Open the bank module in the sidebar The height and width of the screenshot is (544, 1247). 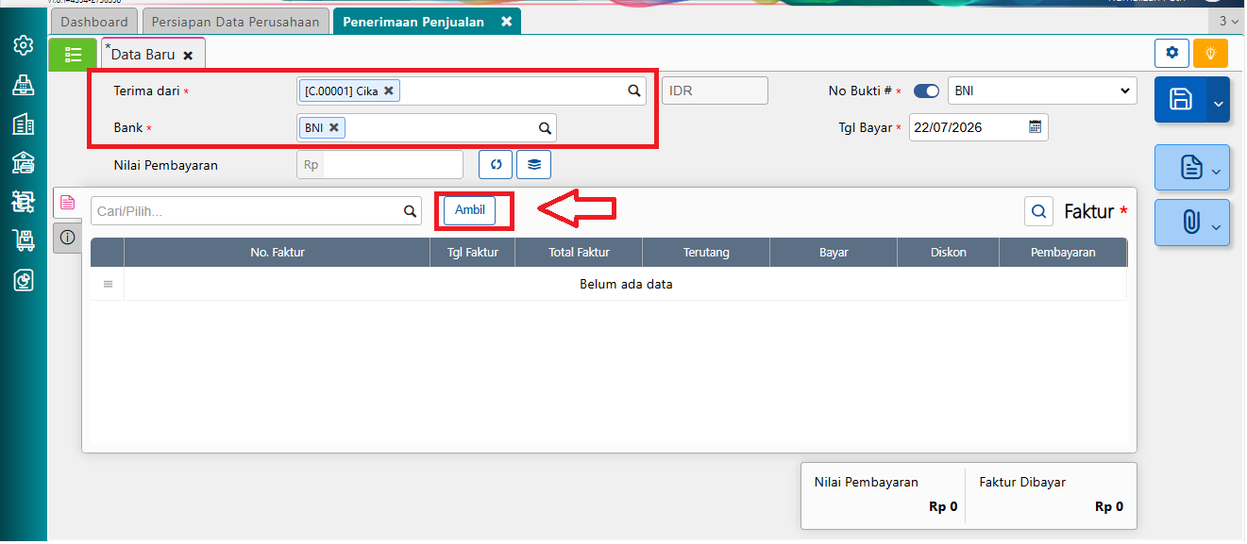pos(24,163)
